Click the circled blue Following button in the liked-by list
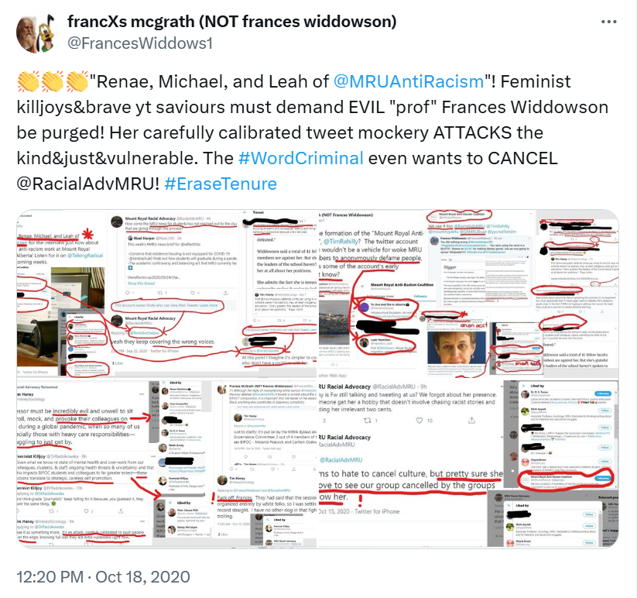The height and width of the screenshot is (598, 637). pos(602,478)
